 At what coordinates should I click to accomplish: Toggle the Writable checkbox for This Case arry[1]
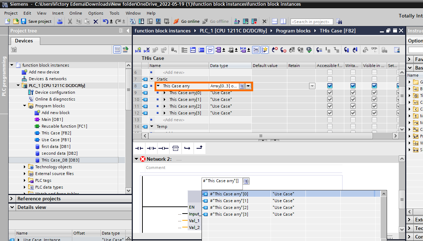click(x=352, y=99)
